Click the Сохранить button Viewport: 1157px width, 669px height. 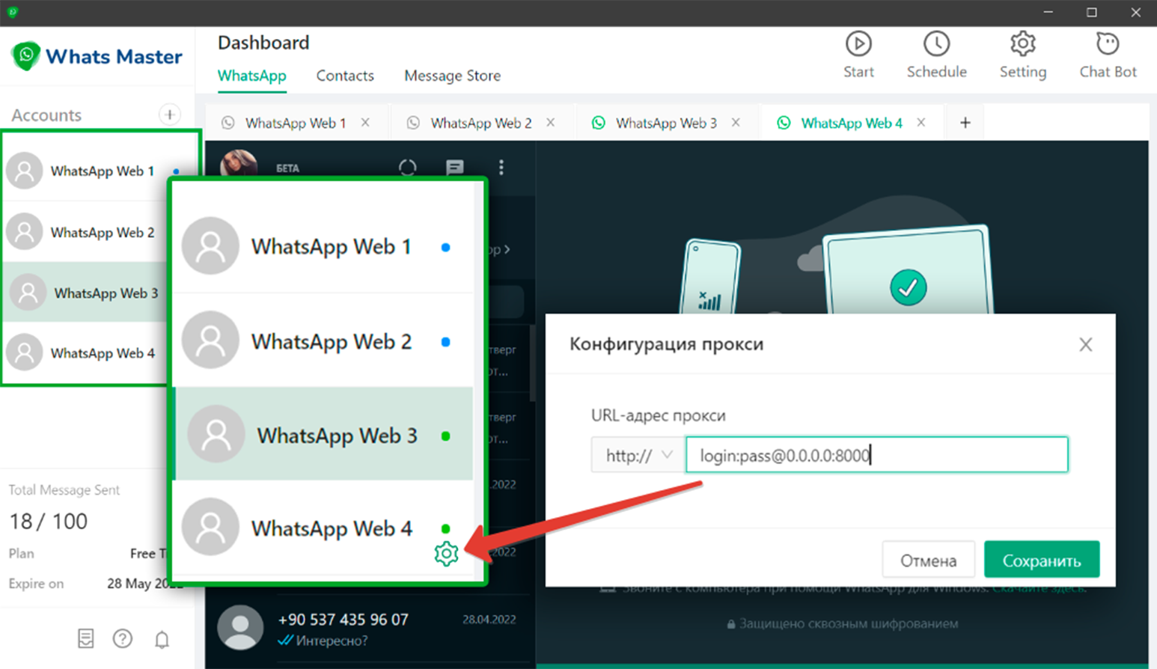tap(1041, 560)
